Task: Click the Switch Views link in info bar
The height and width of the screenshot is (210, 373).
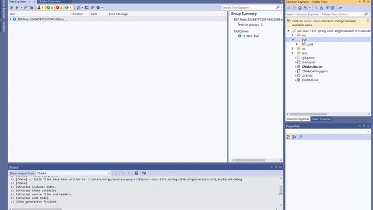Action: (x=312, y=21)
